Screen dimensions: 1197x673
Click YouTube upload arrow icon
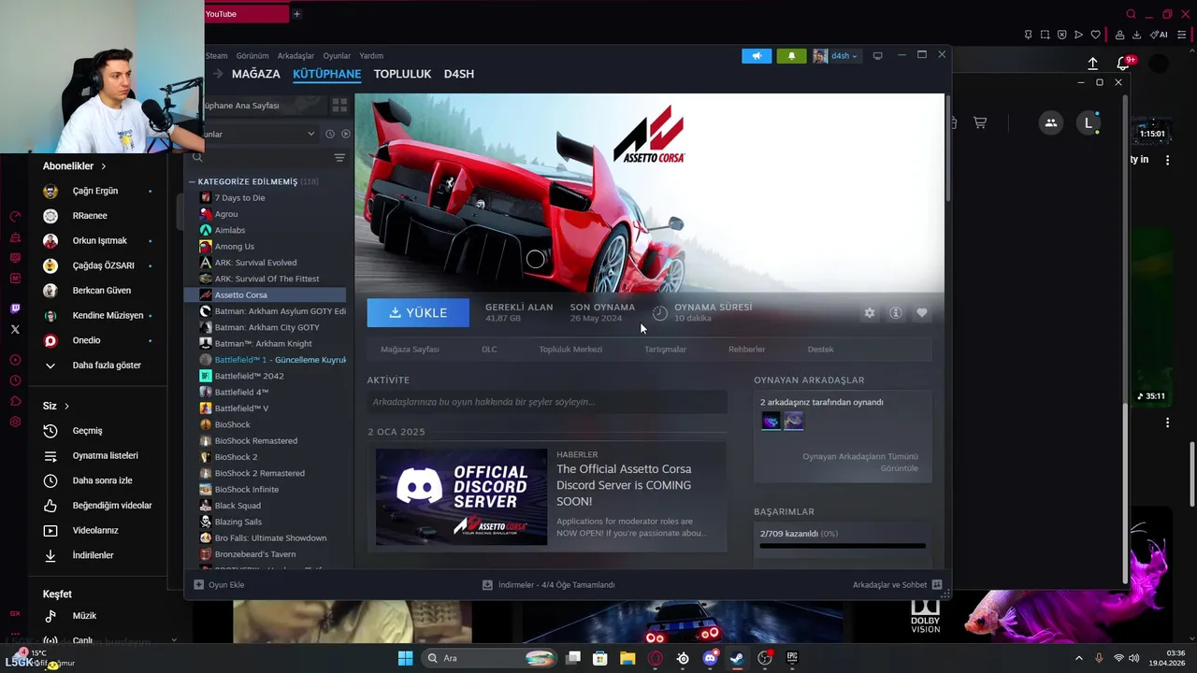[1092, 64]
